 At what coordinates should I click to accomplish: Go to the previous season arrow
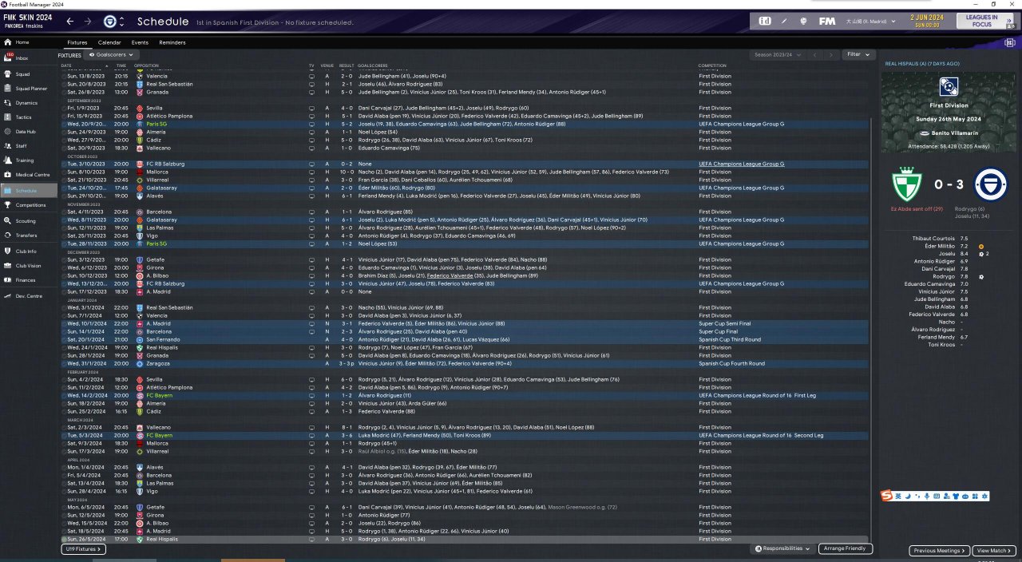816,54
